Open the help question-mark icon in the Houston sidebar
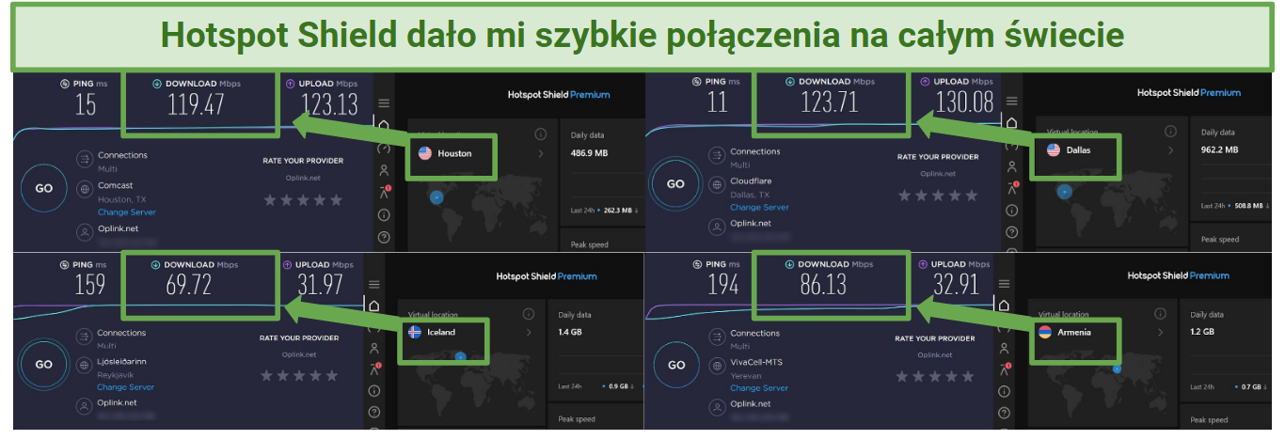 pos(383,237)
